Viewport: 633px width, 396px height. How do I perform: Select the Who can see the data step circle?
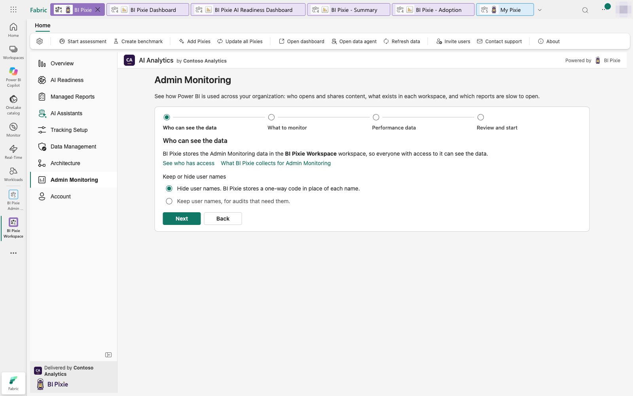[167, 117]
